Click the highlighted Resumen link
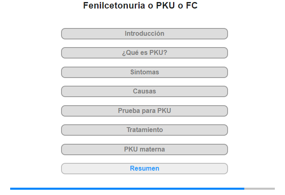Viewport: 285px width, 195px height. coord(145,169)
